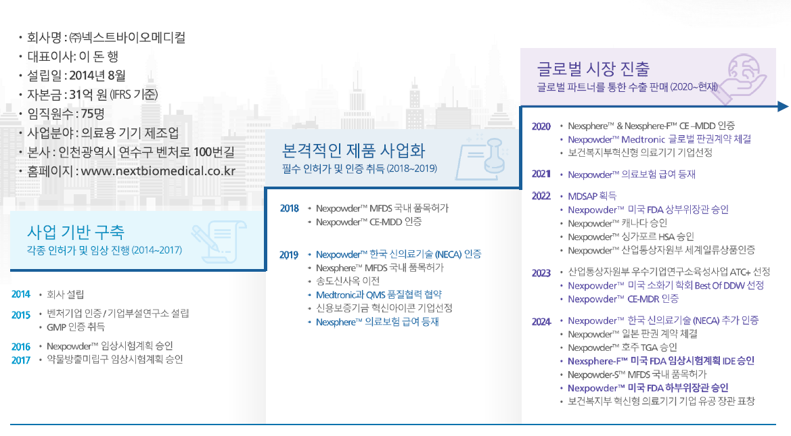Click the entry 신용보증기금 혁신아이콘 기업선정
This screenshot has width=791, height=436.
click(x=384, y=308)
